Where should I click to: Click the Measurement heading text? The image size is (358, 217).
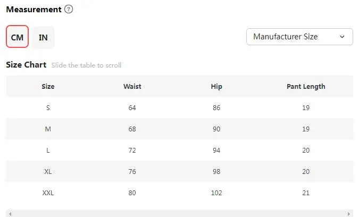tap(34, 10)
